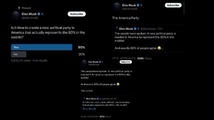Click the 188K Views count
Screen dimensions: 214x120
pyautogui.click(x=144, y=58)
